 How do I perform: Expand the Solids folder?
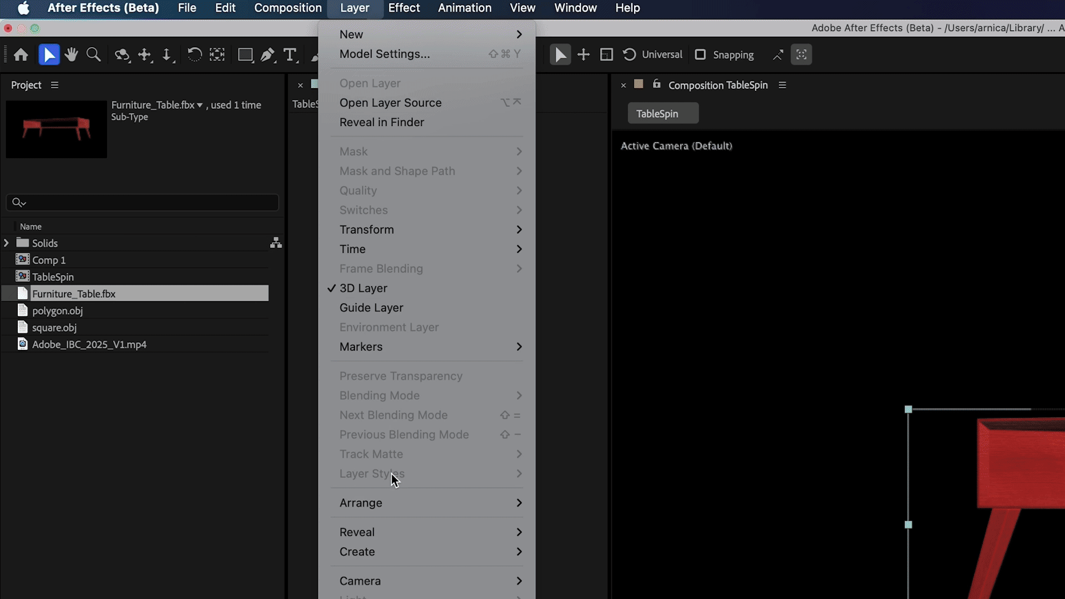[6, 242]
